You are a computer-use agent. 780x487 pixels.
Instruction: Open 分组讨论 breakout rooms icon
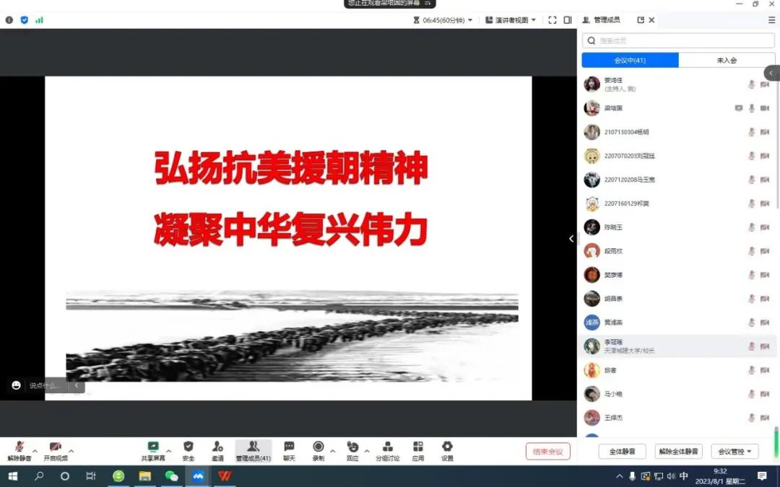pyautogui.click(x=388, y=447)
